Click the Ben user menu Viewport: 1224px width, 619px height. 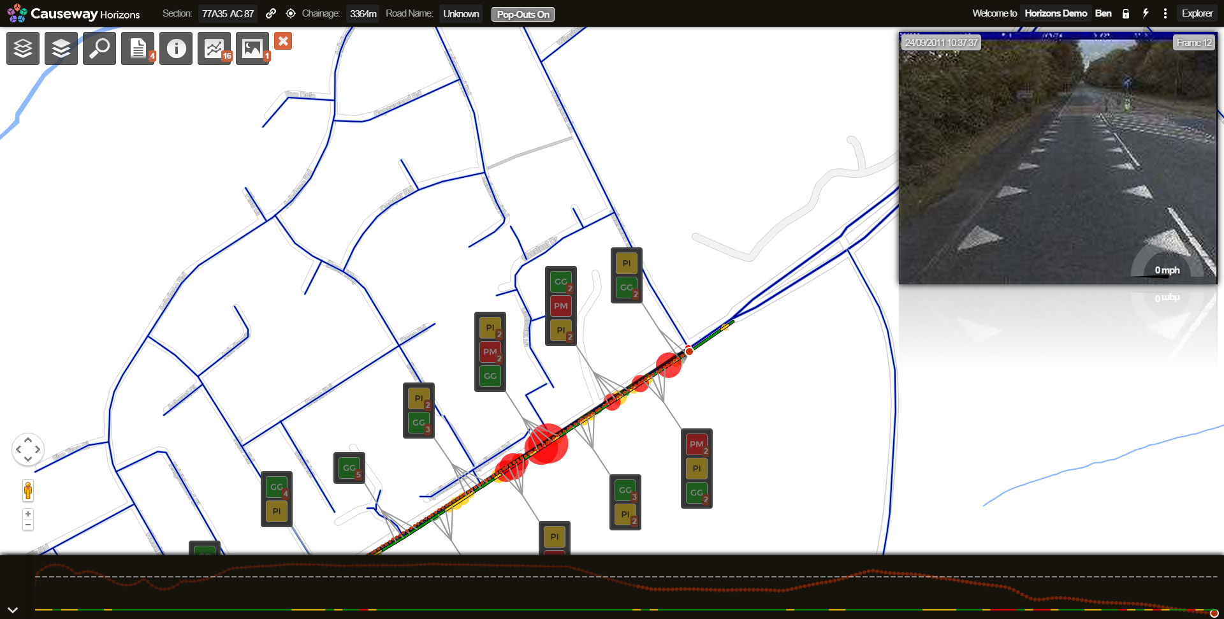coord(1103,13)
